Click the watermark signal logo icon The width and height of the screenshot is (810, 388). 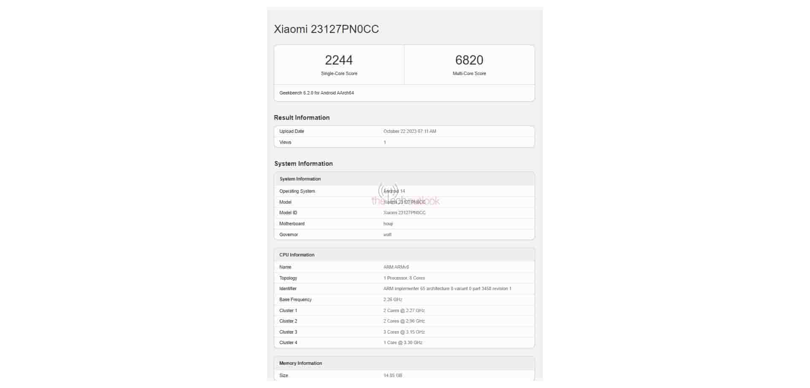click(388, 190)
